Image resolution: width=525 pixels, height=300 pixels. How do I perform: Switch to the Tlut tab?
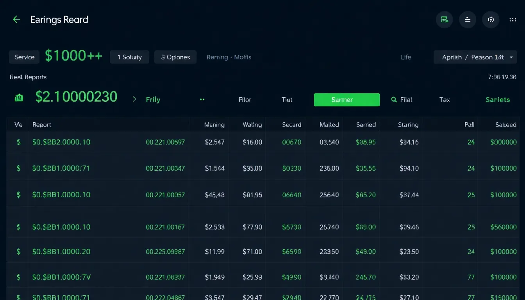click(x=286, y=100)
